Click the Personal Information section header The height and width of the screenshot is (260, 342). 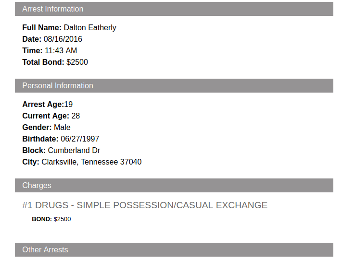coord(58,86)
